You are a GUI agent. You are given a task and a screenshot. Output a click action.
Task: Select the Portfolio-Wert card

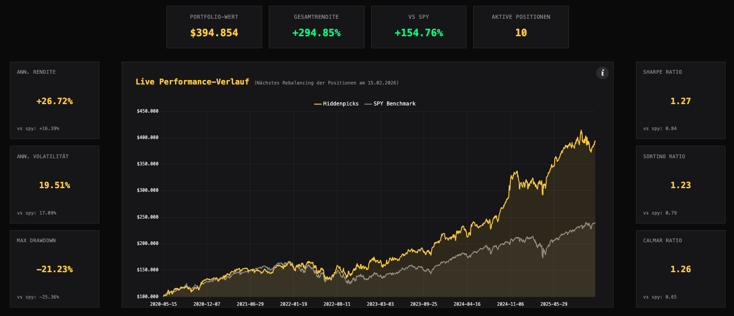(214, 27)
